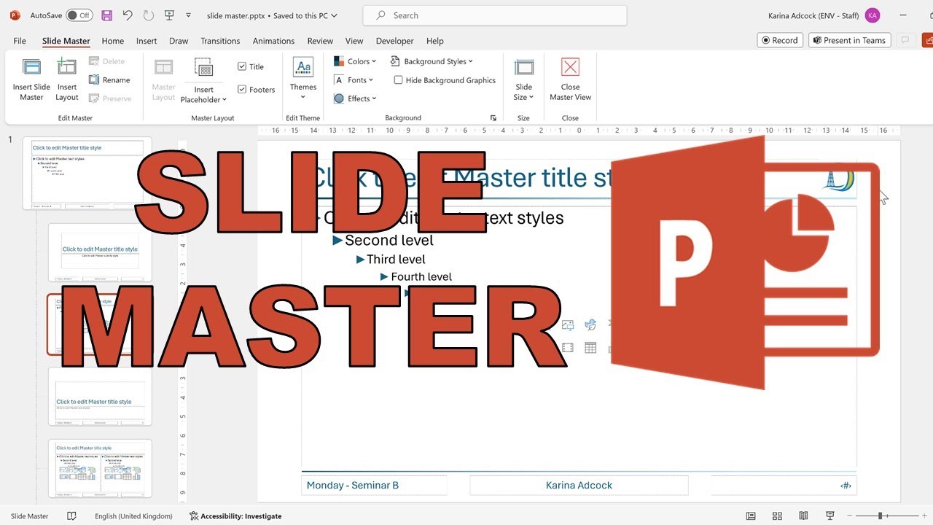Go to the Review tab
This screenshot has width=933, height=525.
click(320, 41)
